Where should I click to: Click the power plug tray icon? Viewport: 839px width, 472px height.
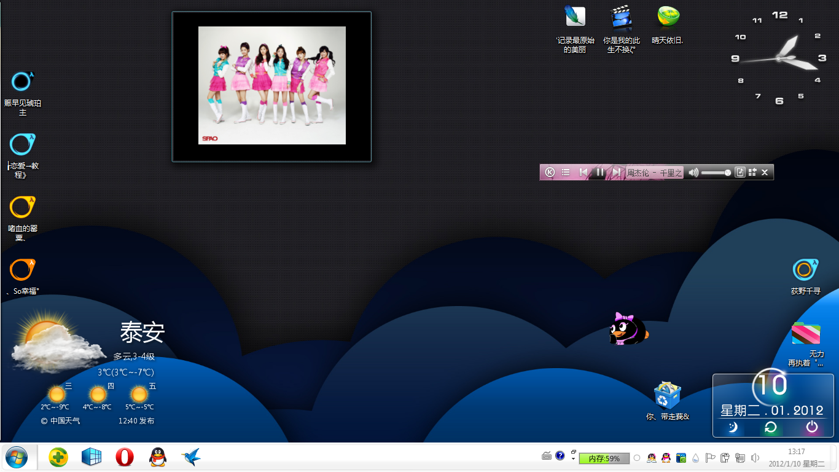coord(725,458)
